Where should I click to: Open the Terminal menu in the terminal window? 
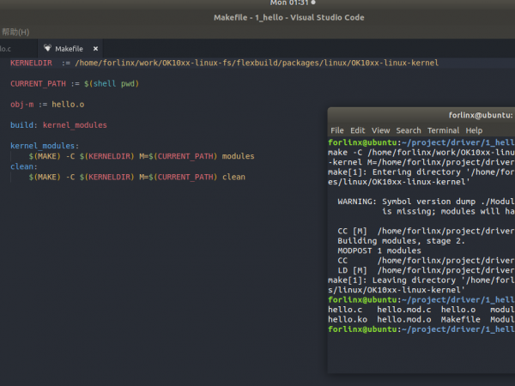(444, 130)
